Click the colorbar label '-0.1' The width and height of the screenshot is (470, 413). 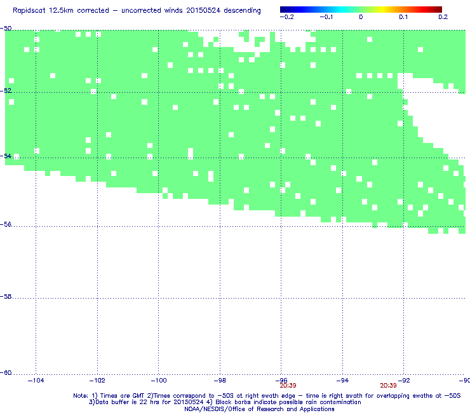pos(326,17)
